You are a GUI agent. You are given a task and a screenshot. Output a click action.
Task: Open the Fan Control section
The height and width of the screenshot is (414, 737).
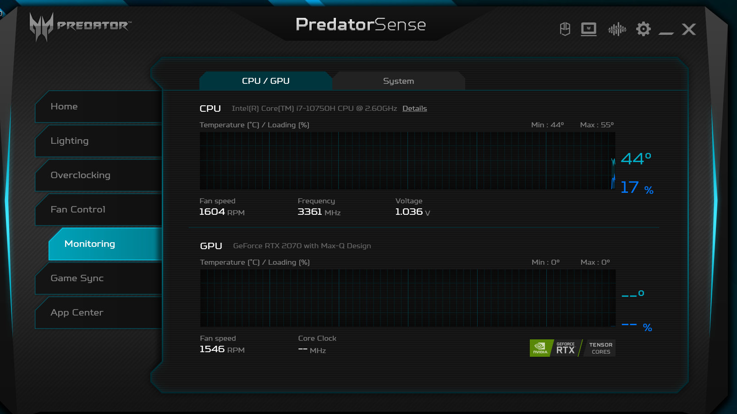(x=99, y=209)
